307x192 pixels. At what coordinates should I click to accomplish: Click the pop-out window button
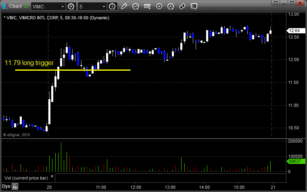[x=276, y=3]
